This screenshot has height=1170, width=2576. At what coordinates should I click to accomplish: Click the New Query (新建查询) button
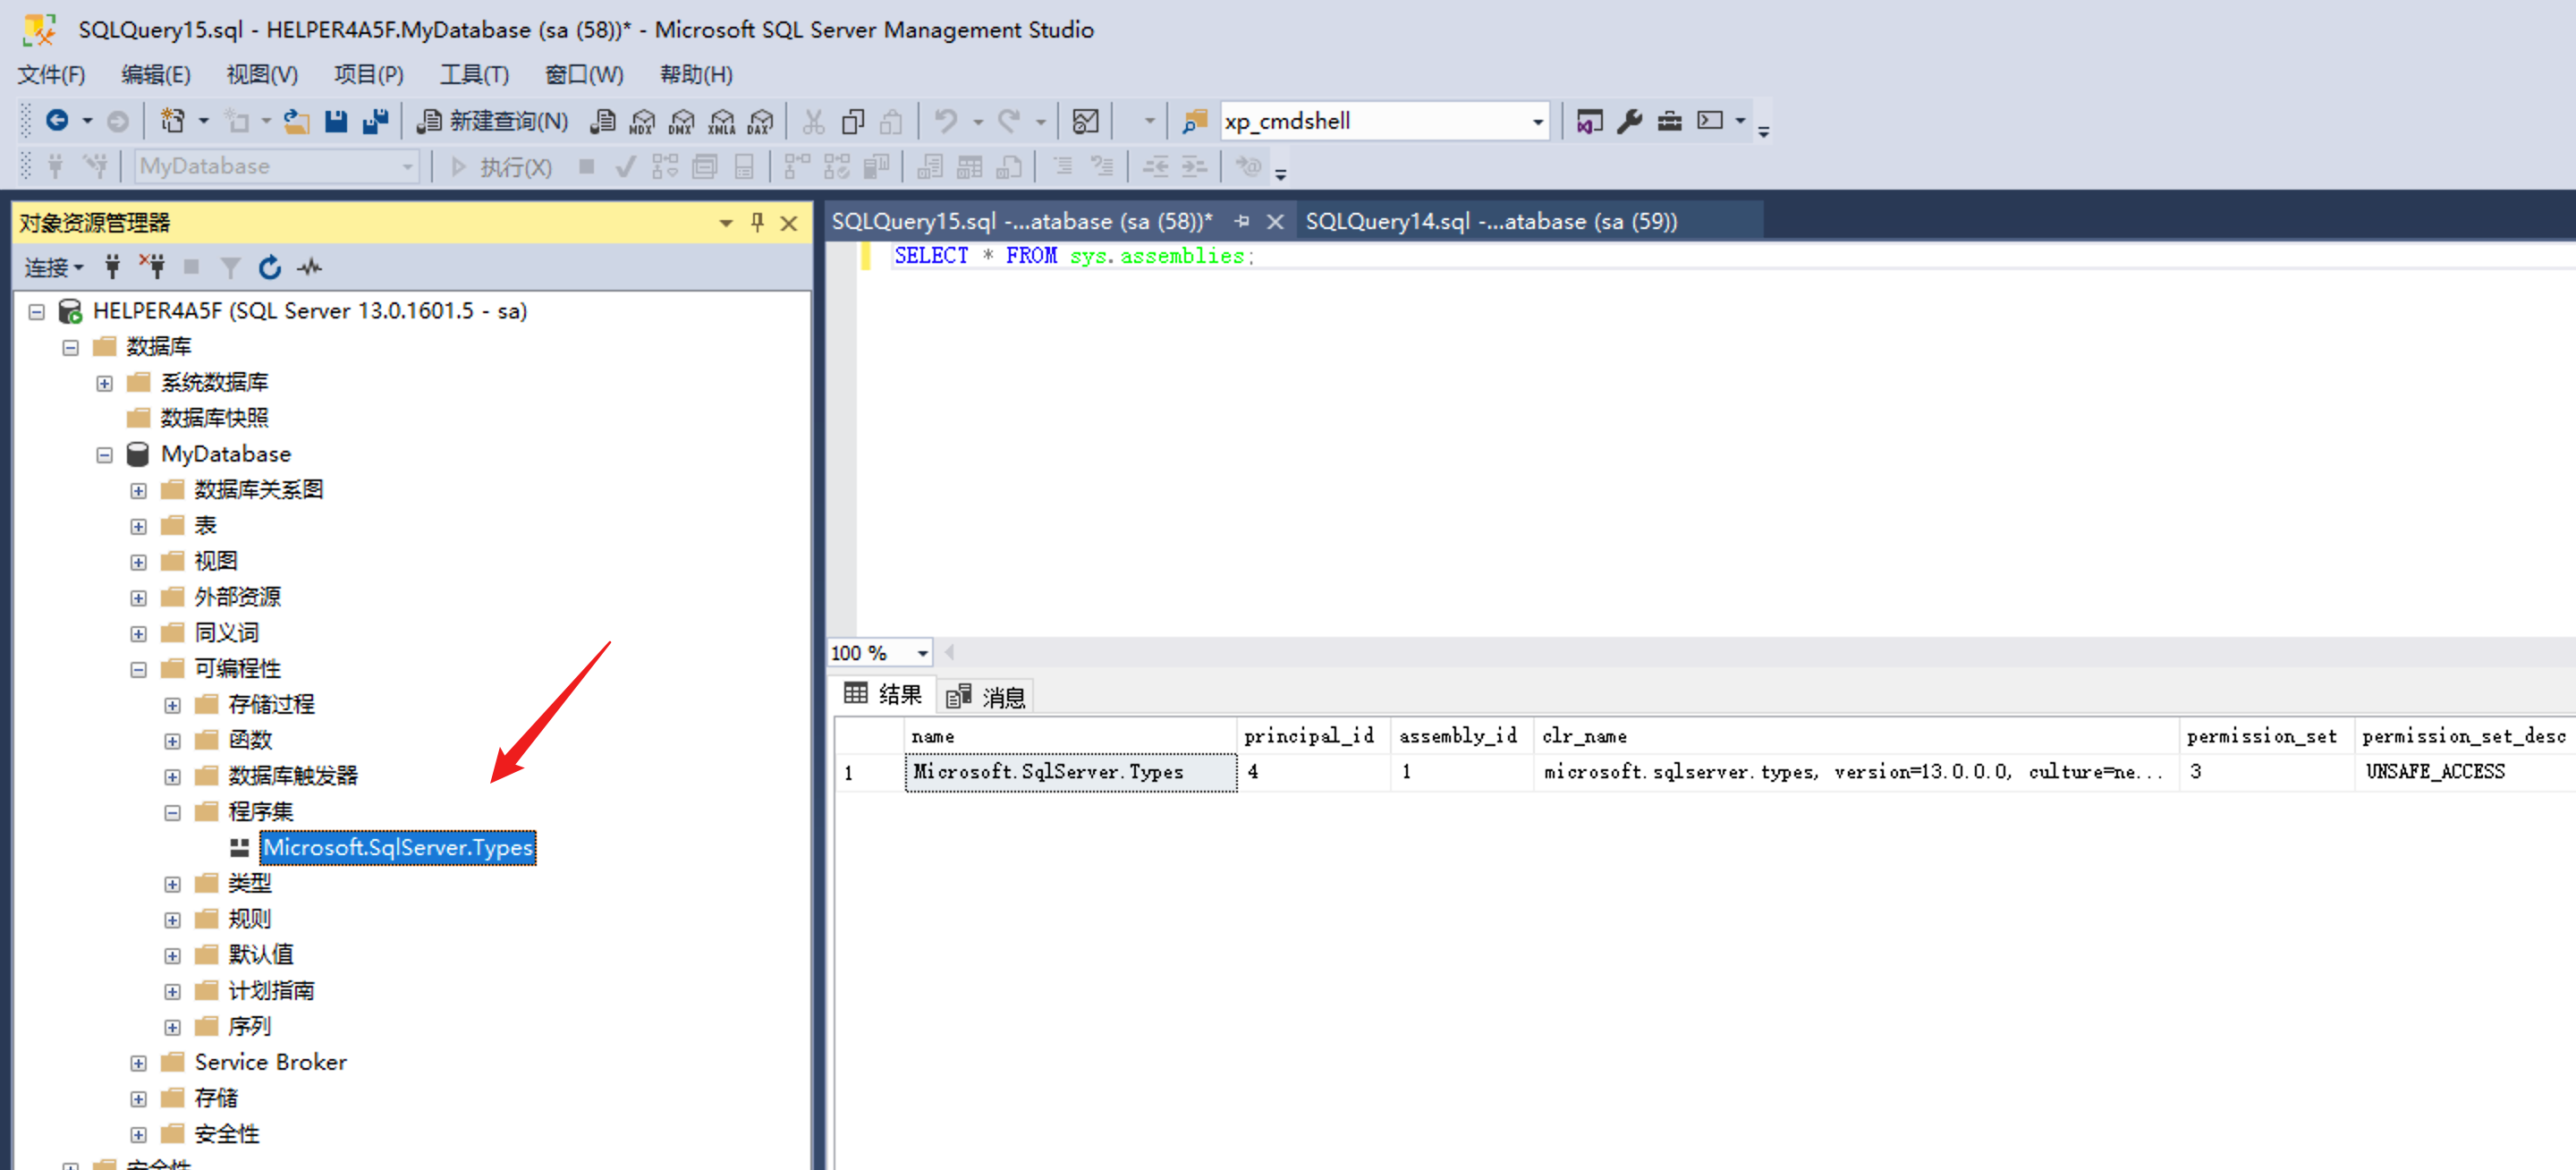coord(494,121)
